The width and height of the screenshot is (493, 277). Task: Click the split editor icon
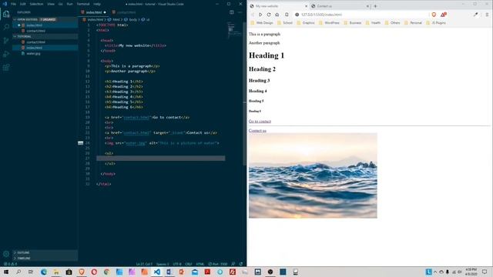tap(232, 12)
